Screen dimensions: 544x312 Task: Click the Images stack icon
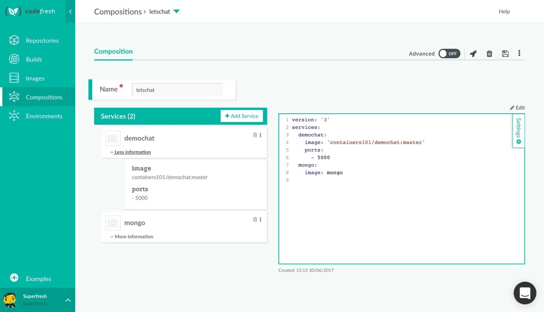14,78
